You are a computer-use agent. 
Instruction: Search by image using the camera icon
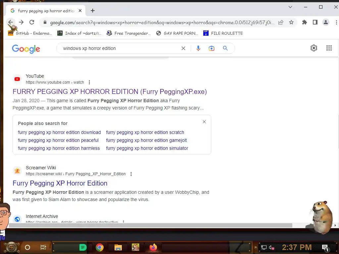tap(212, 48)
